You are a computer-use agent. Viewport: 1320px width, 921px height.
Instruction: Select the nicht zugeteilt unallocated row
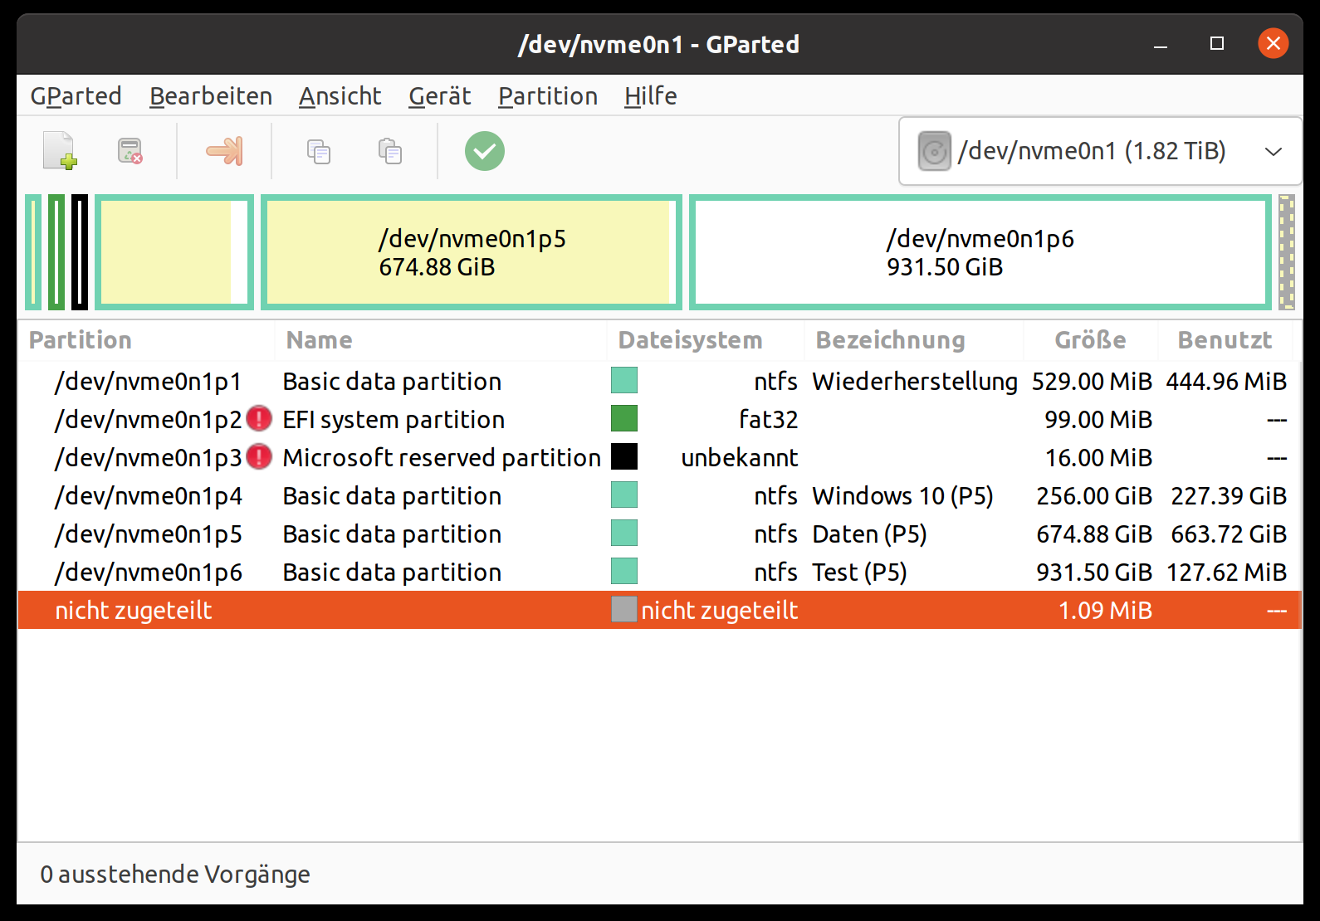tap(659, 610)
